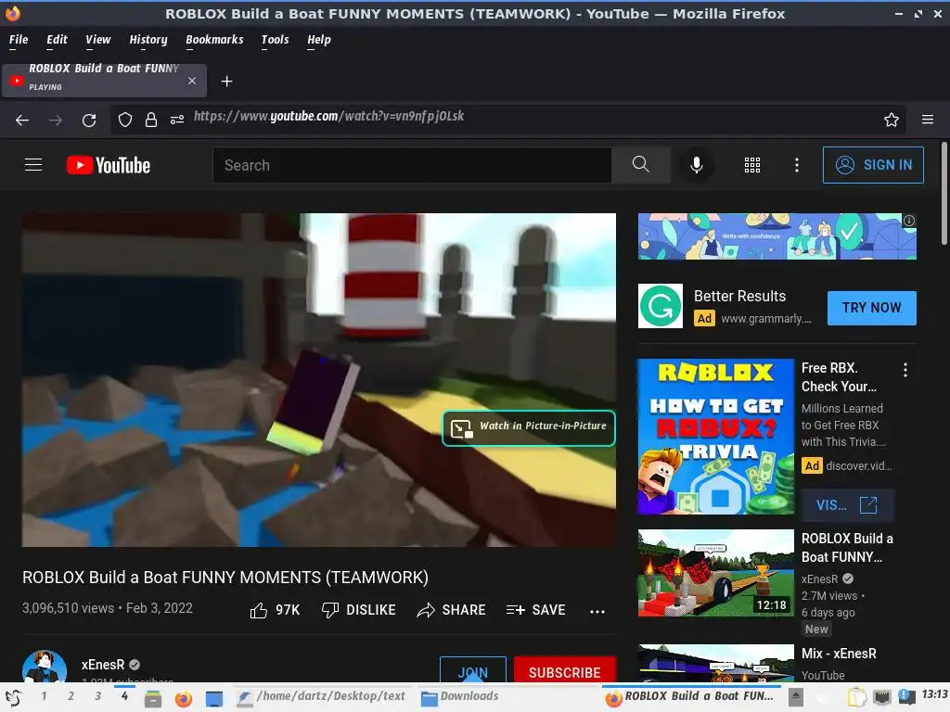Click the DISLIKE thumbs down button
The height and width of the screenshot is (712, 950).
pyautogui.click(x=359, y=610)
